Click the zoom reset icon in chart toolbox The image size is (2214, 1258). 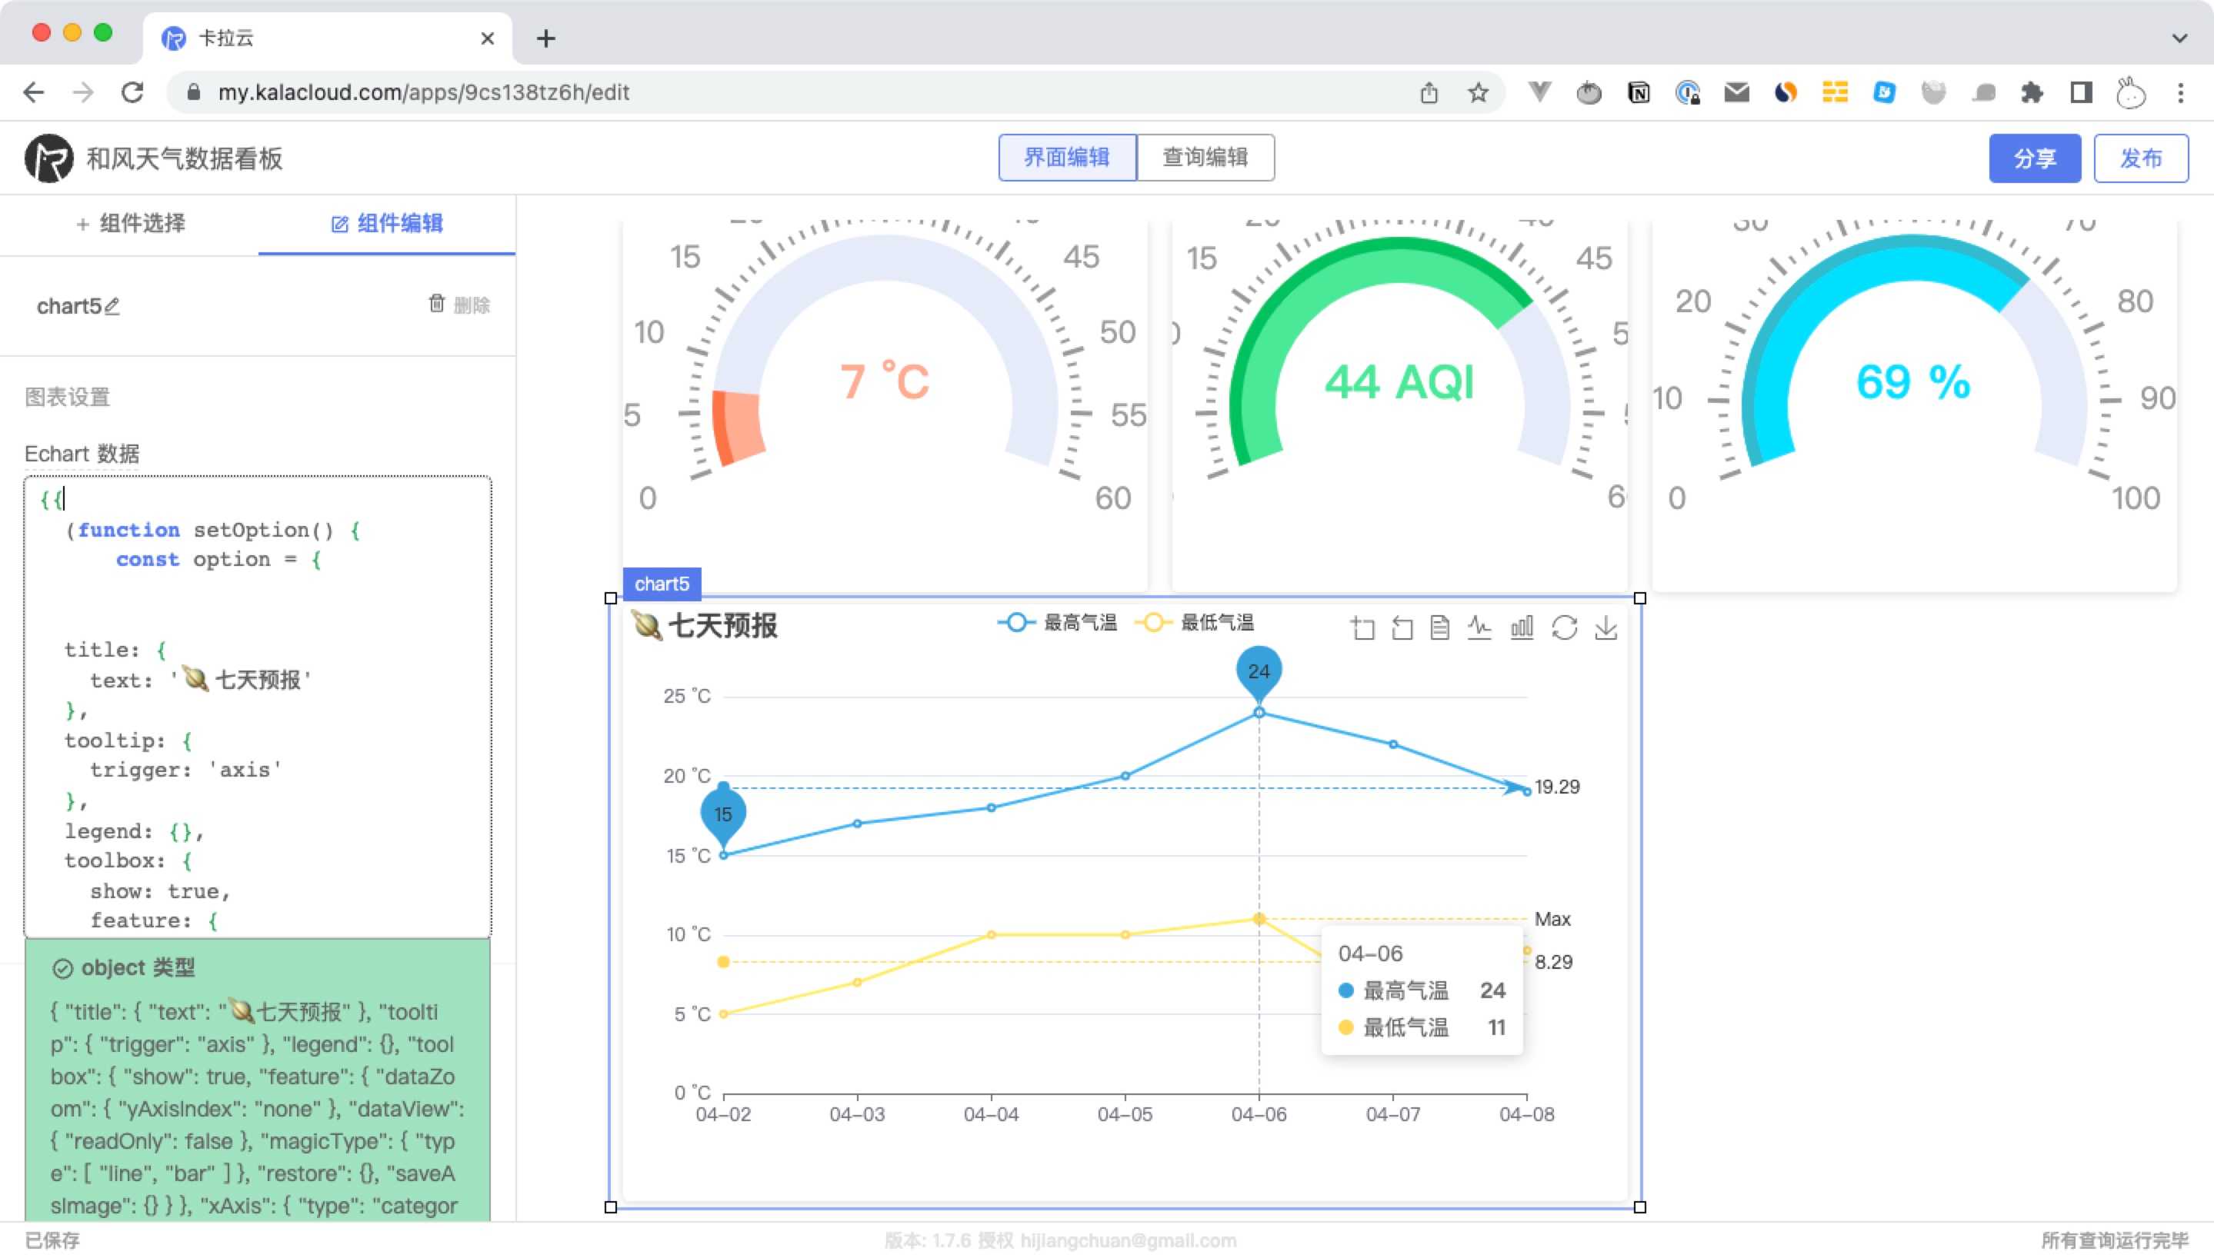click(1402, 628)
